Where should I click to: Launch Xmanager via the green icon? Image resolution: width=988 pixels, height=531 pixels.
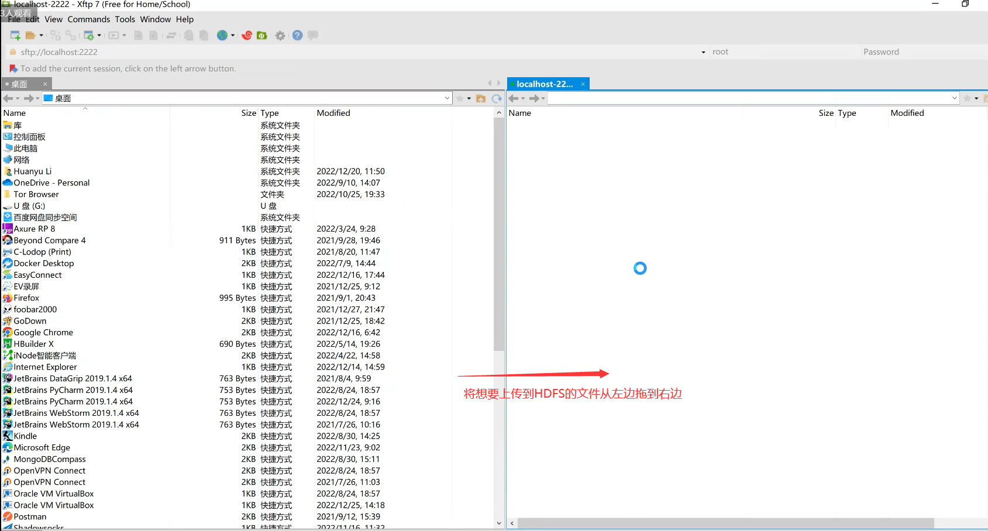tap(262, 36)
